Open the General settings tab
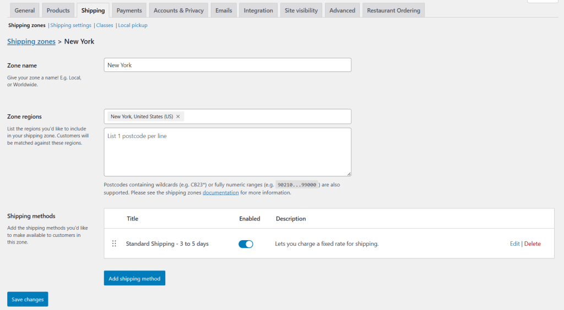The image size is (564, 310). pyautogui.click(x=25, y=10)
